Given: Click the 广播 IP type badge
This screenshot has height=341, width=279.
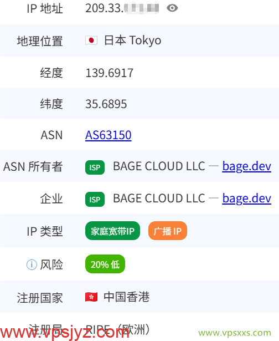Looking at the screenshot, I should click(x=168, y=231).
